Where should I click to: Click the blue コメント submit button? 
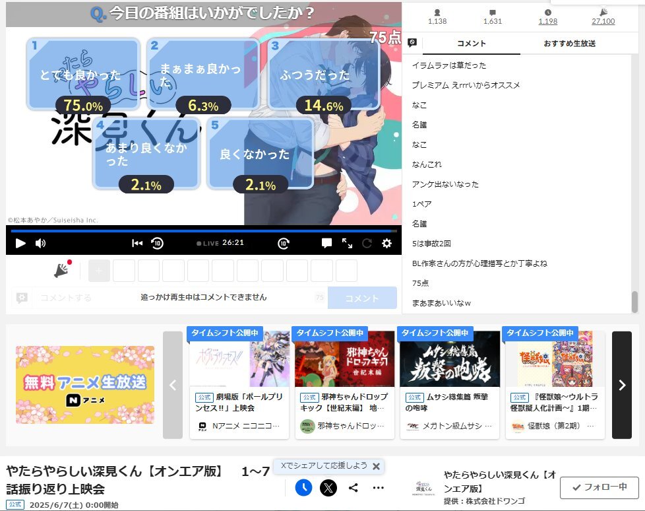tap(362, 298)
